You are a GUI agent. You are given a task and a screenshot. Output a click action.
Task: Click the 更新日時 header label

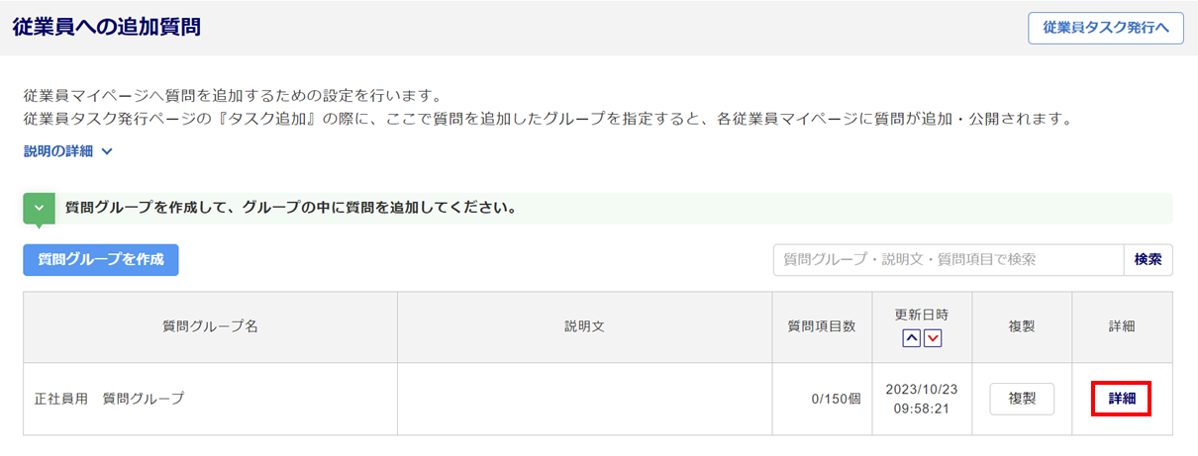[921, 315]
